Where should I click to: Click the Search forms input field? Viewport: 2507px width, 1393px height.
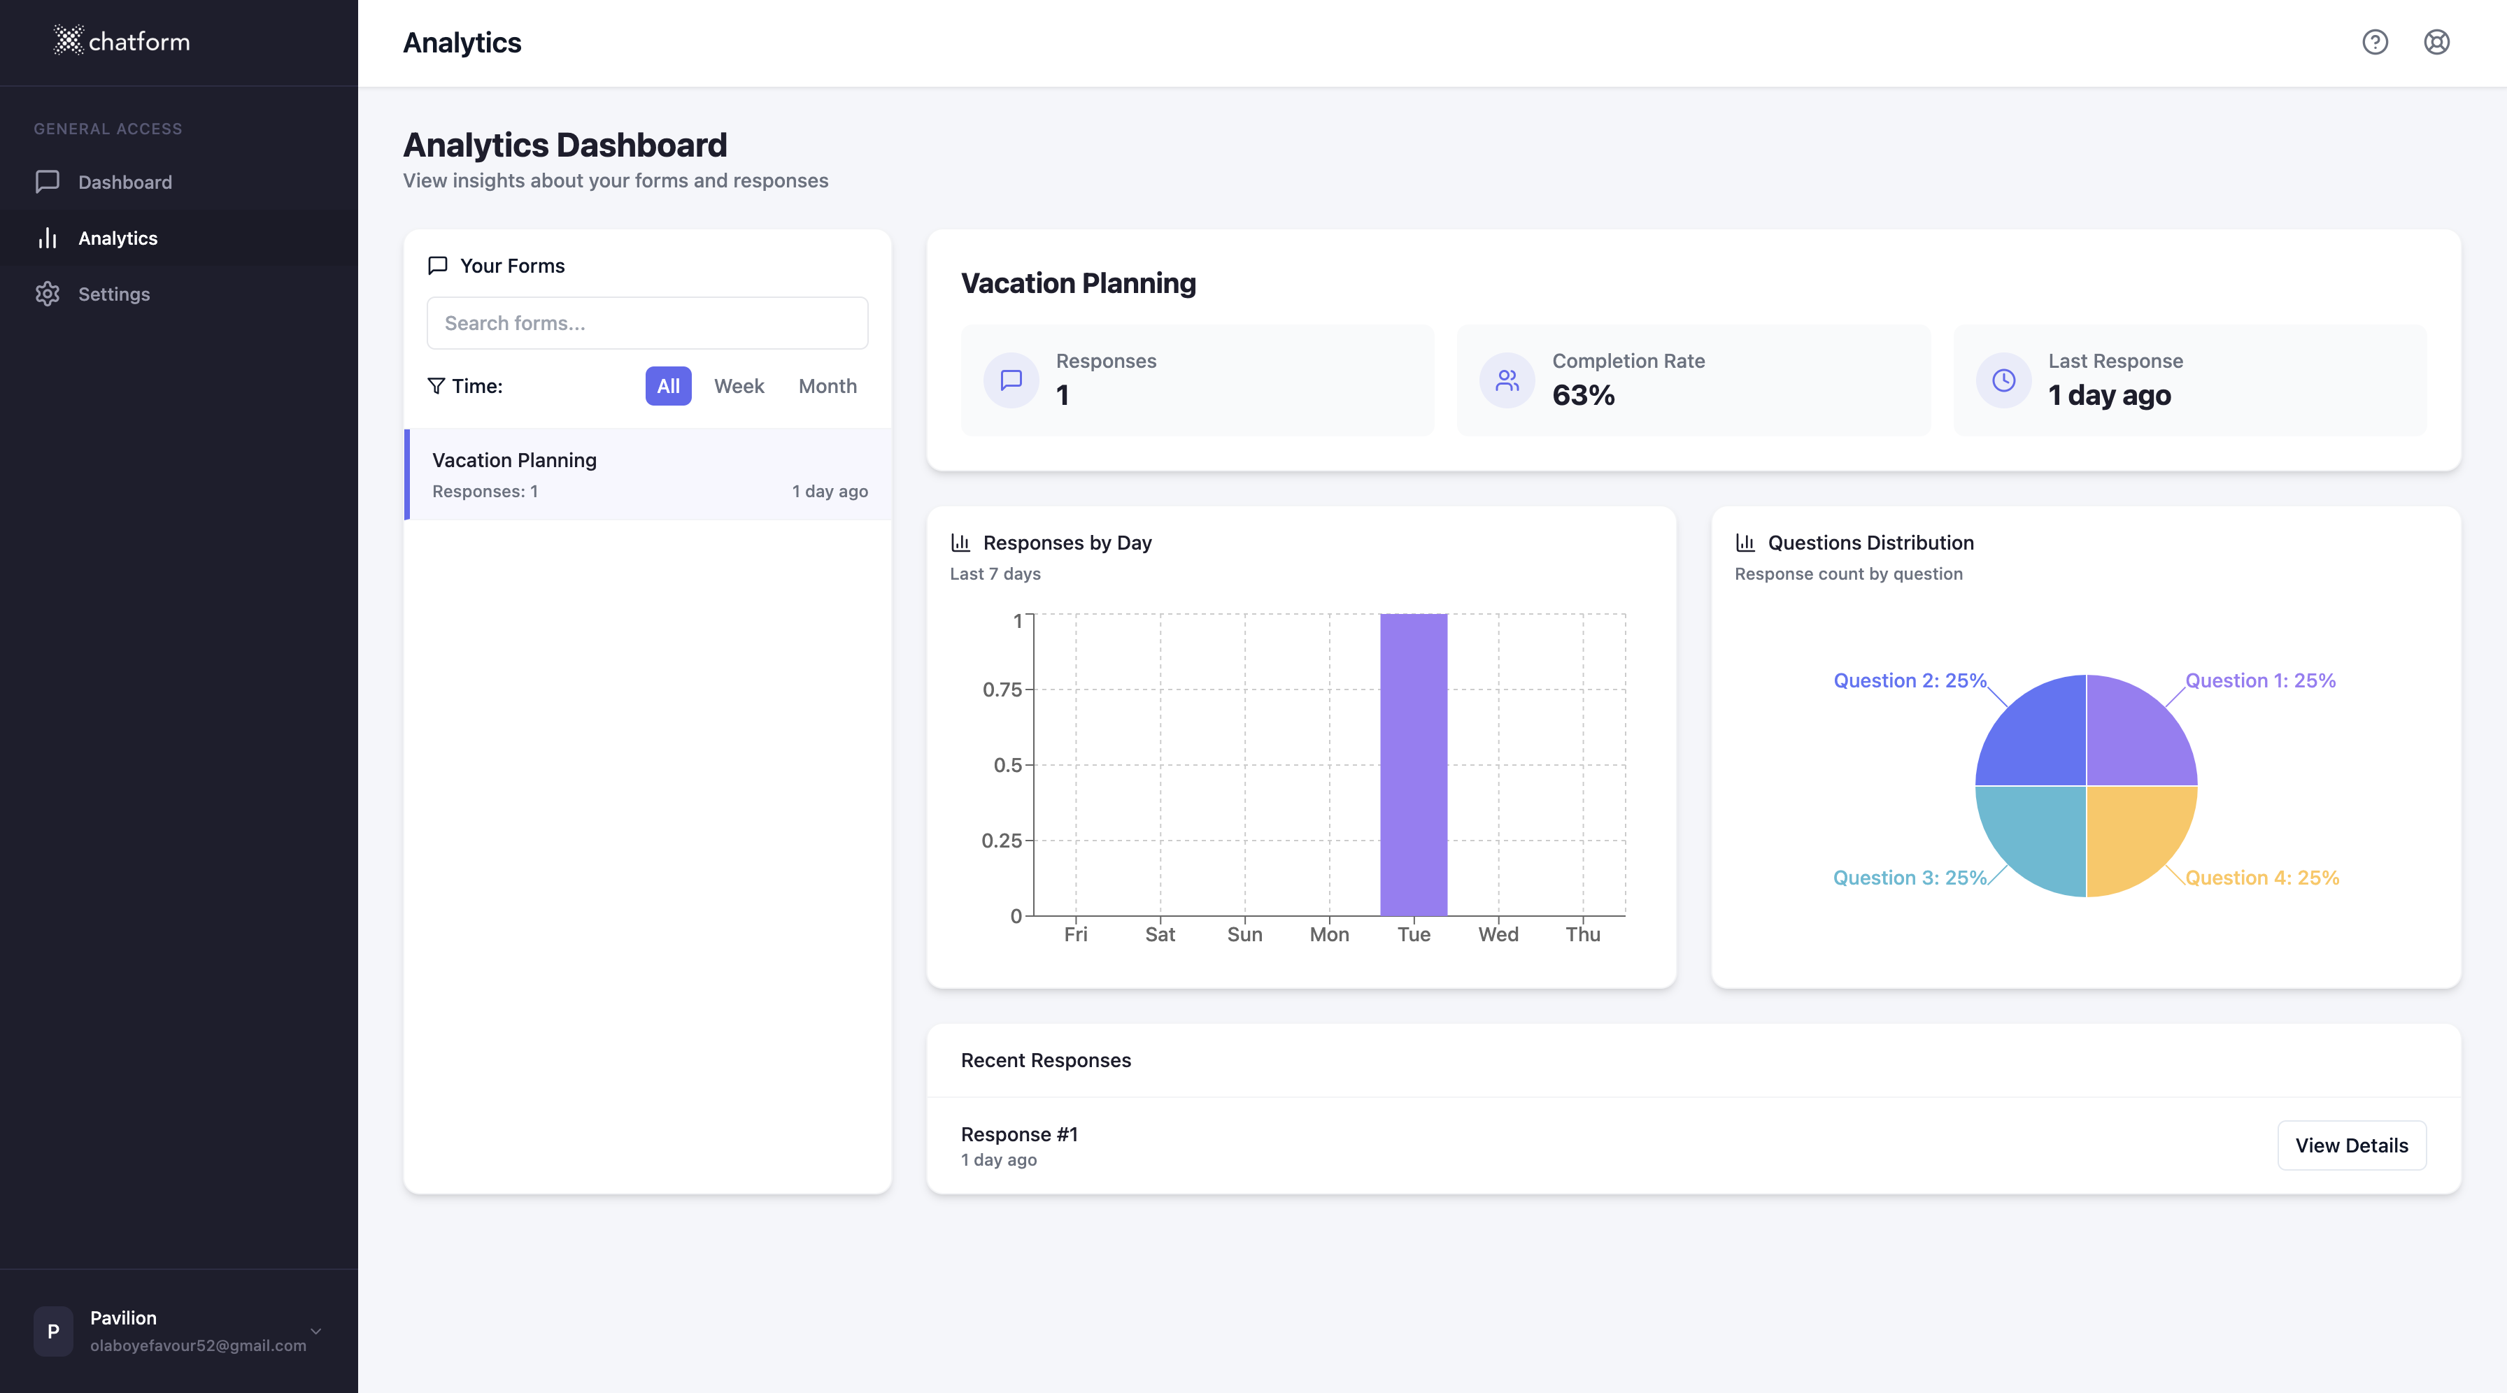pos(647,323)
